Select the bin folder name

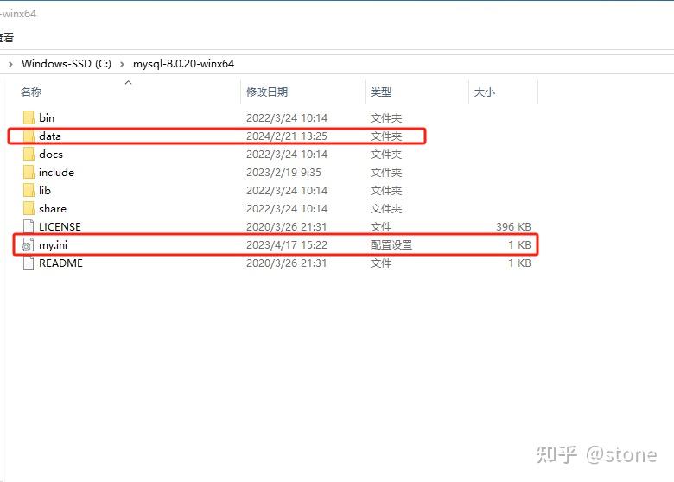coord(47,117)
